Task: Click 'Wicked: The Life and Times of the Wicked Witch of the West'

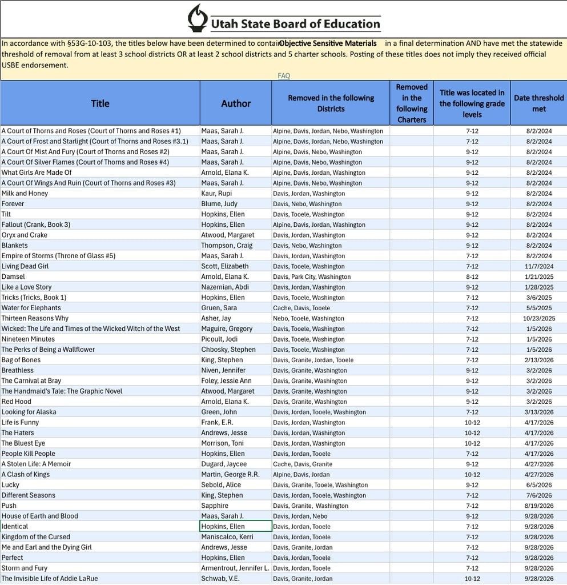Action: coord(100,329)
